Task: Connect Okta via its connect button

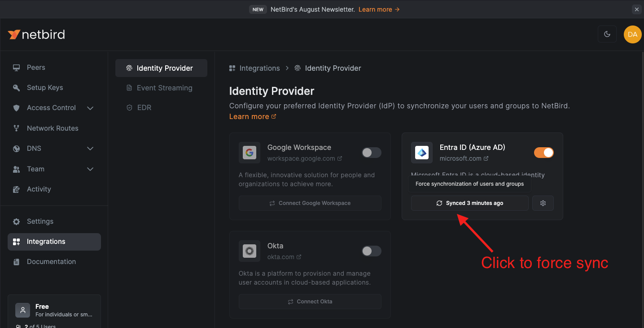Action: (x=310, y=301)
